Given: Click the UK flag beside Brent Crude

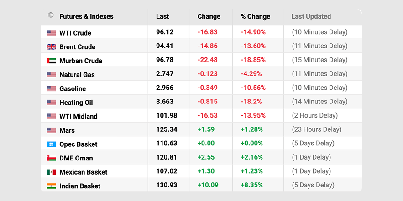Looking at the screenshot, I should click(51, 47).
